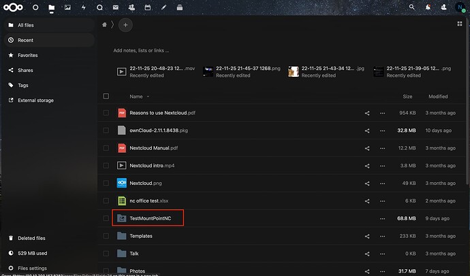
Task: Open more actions for Templates folder
Action: coord(383,236)
